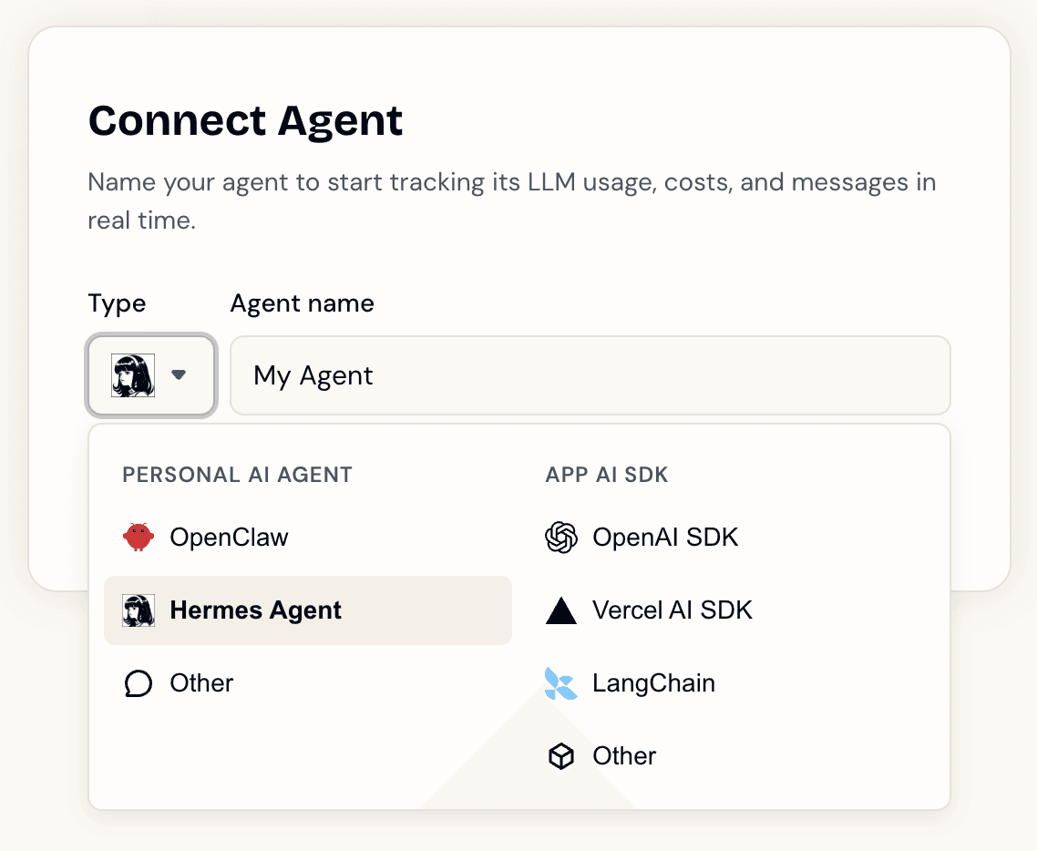Click the Agent name input field

[590, 375]
